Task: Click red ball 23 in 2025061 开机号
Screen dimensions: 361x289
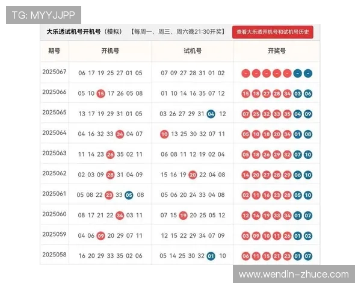Action: point(109,195)
